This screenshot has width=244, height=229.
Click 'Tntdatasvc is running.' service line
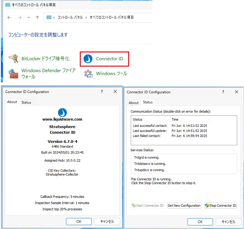coord(150,164)
